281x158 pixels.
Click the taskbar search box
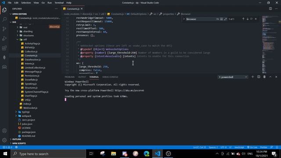click(x=48, y=154)
